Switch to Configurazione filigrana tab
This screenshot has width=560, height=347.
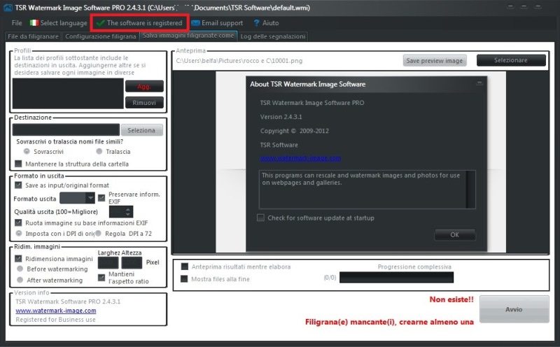pos(100,36)
